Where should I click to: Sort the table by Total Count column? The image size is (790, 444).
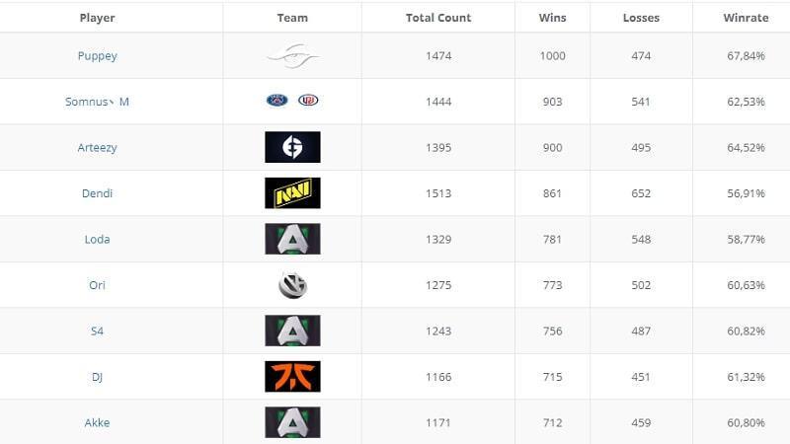click(x=438, y=18)
